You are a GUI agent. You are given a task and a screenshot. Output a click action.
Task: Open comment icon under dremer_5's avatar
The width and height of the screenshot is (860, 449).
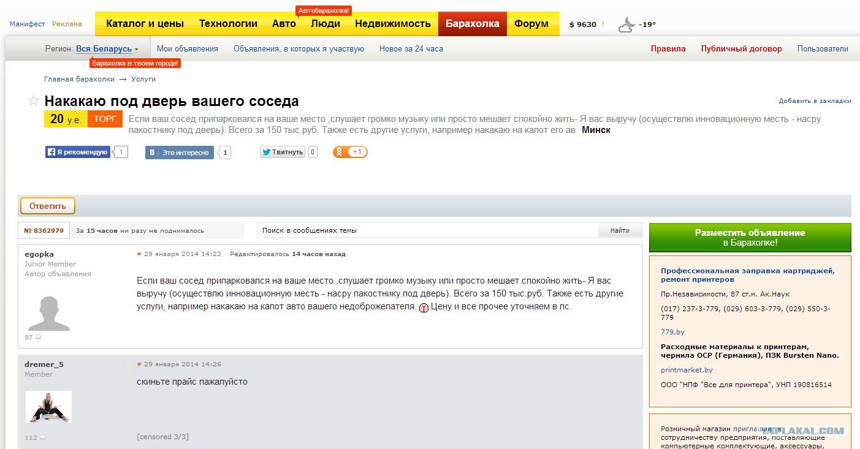pyautogui.click(x=42, y=438)
